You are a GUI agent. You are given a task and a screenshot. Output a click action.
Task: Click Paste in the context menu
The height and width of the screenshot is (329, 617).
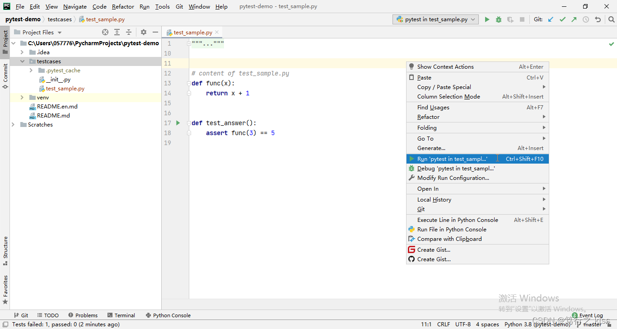tap(478, 78)
